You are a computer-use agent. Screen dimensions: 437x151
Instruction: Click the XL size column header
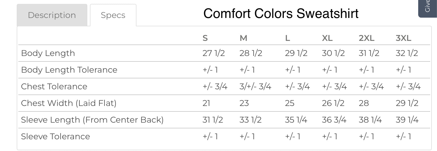327,38
